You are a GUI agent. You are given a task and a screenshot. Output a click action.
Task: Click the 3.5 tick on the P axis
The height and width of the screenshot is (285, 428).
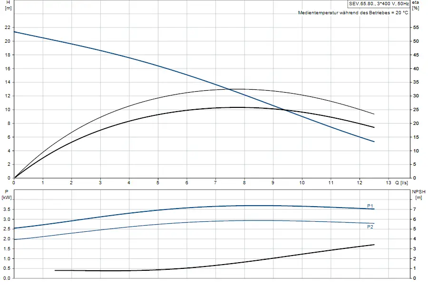click(x=7, y=209)
